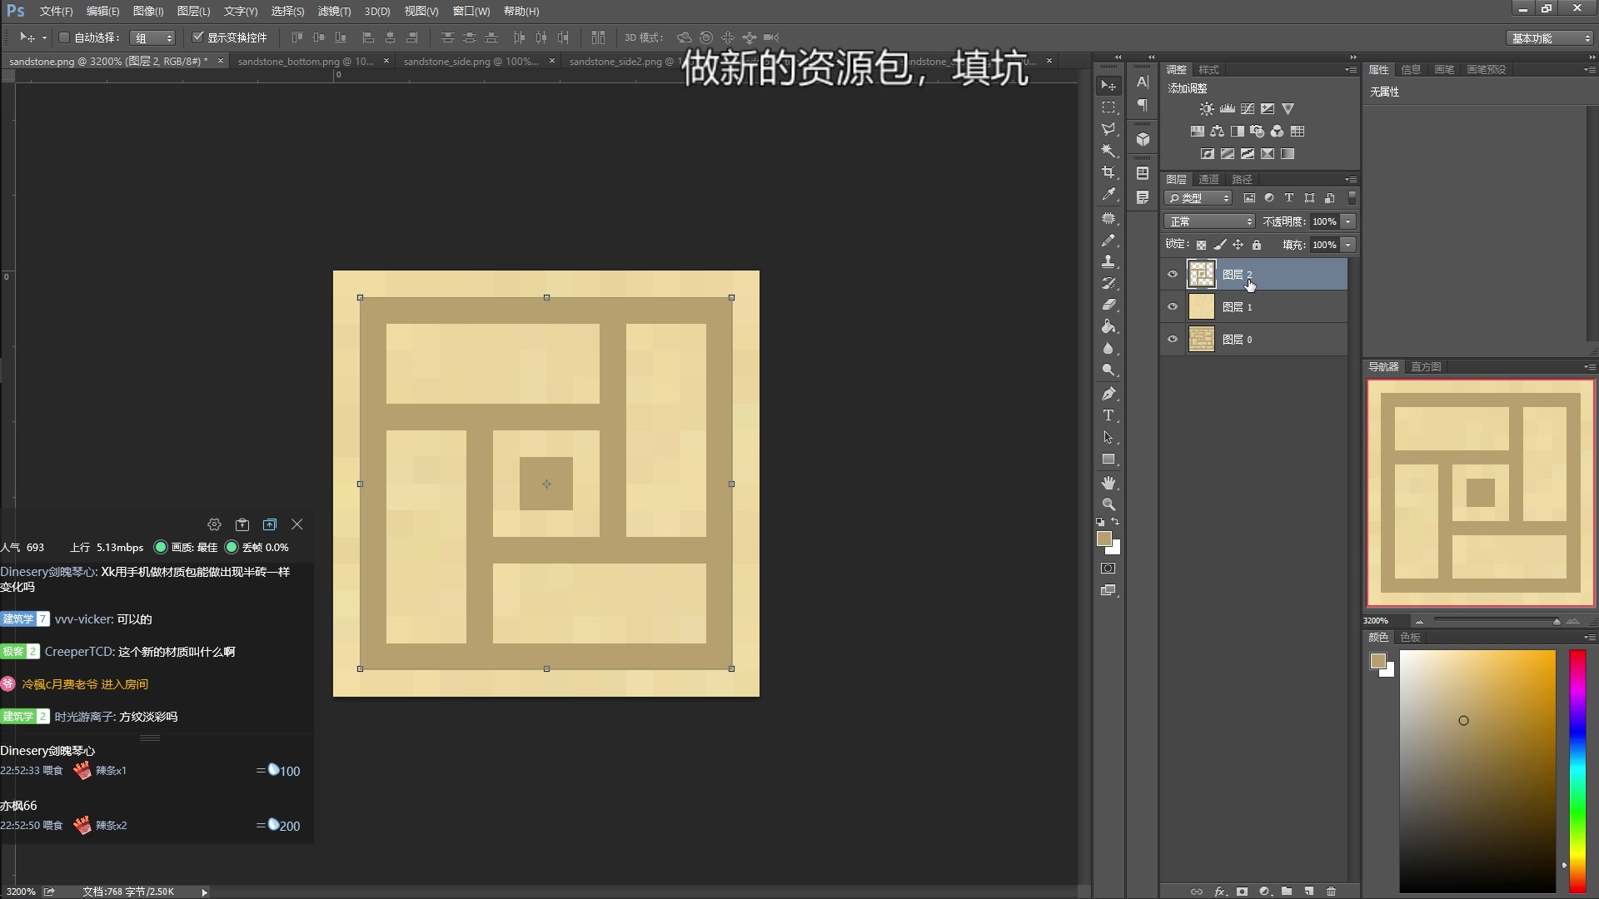Open blend mode 正常 dropdown
Viewport: 1599px width, 899px height.
click(1209, 221)
